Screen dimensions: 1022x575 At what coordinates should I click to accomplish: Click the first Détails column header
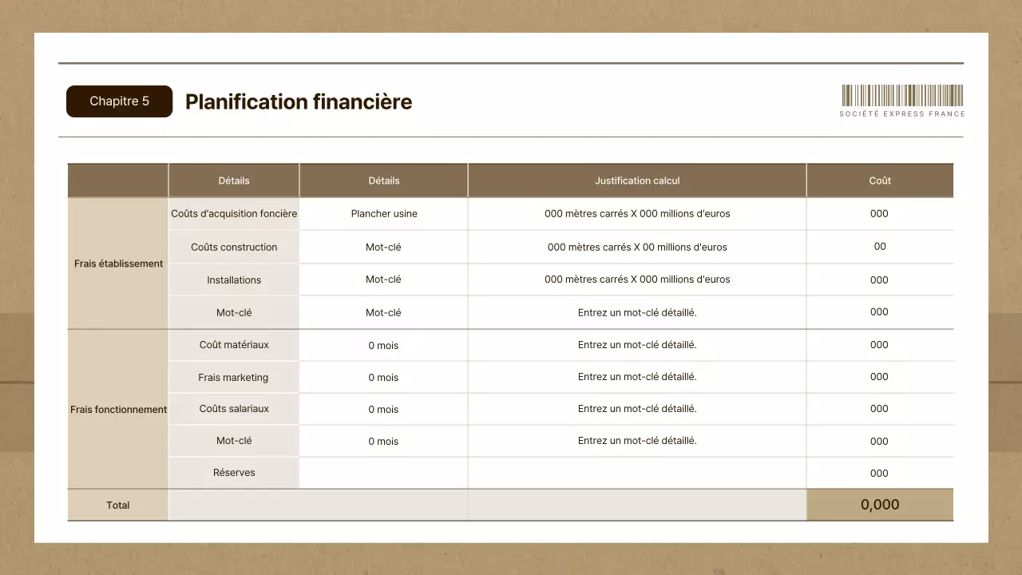(233, 180)
